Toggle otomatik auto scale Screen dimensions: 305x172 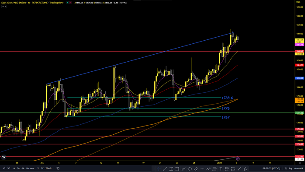tap(298, 168)
